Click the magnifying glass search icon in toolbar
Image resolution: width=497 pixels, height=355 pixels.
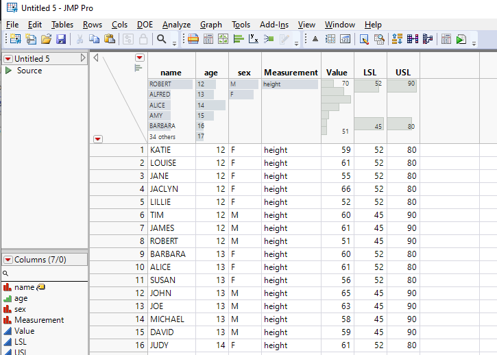162,40
